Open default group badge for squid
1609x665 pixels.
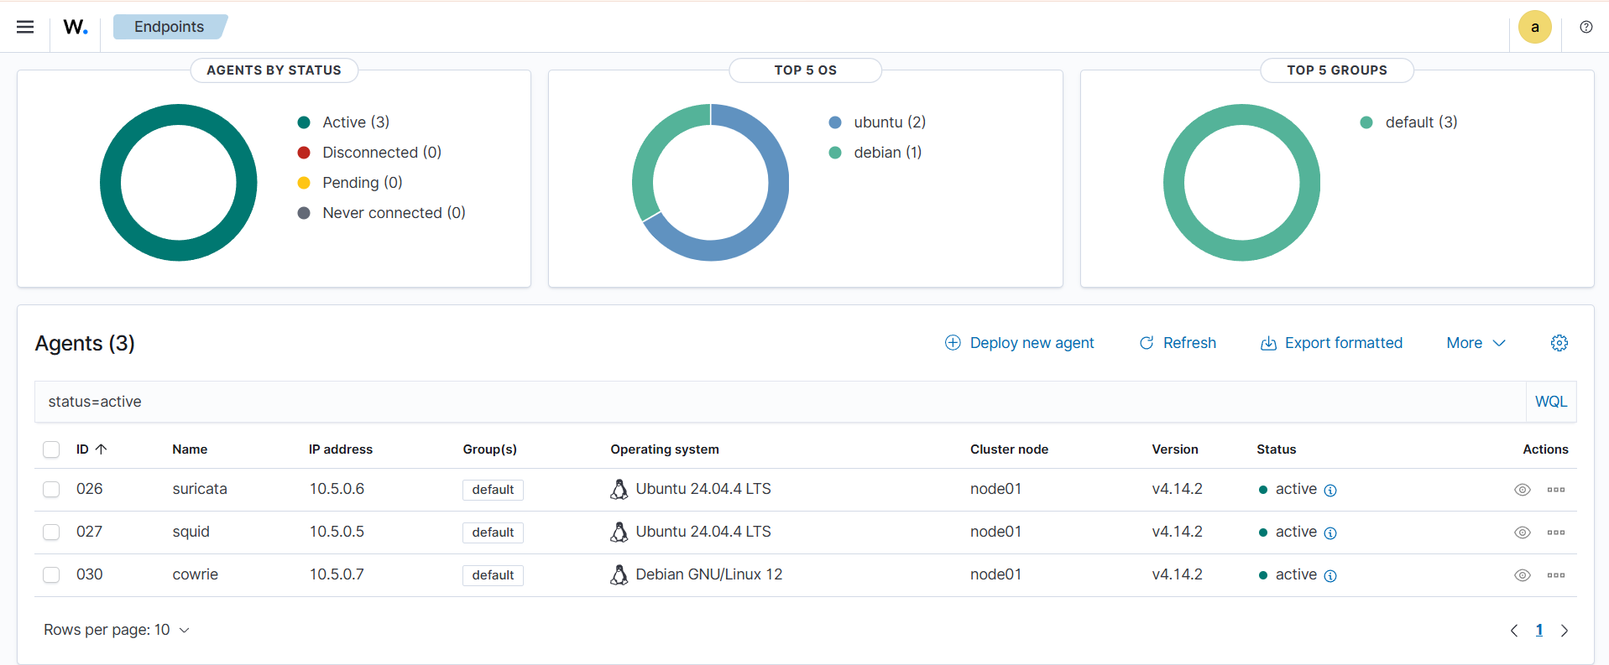click(493, 533)
